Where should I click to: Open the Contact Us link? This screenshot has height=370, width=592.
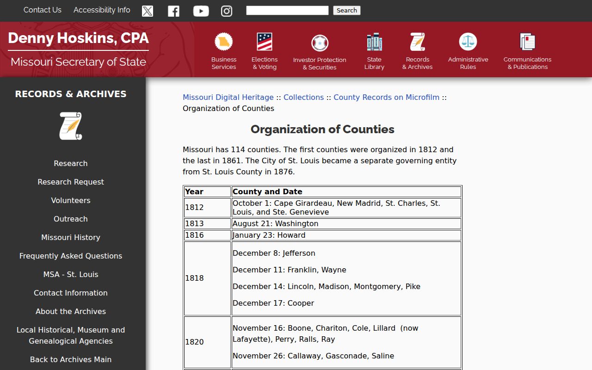coord(43,10)
